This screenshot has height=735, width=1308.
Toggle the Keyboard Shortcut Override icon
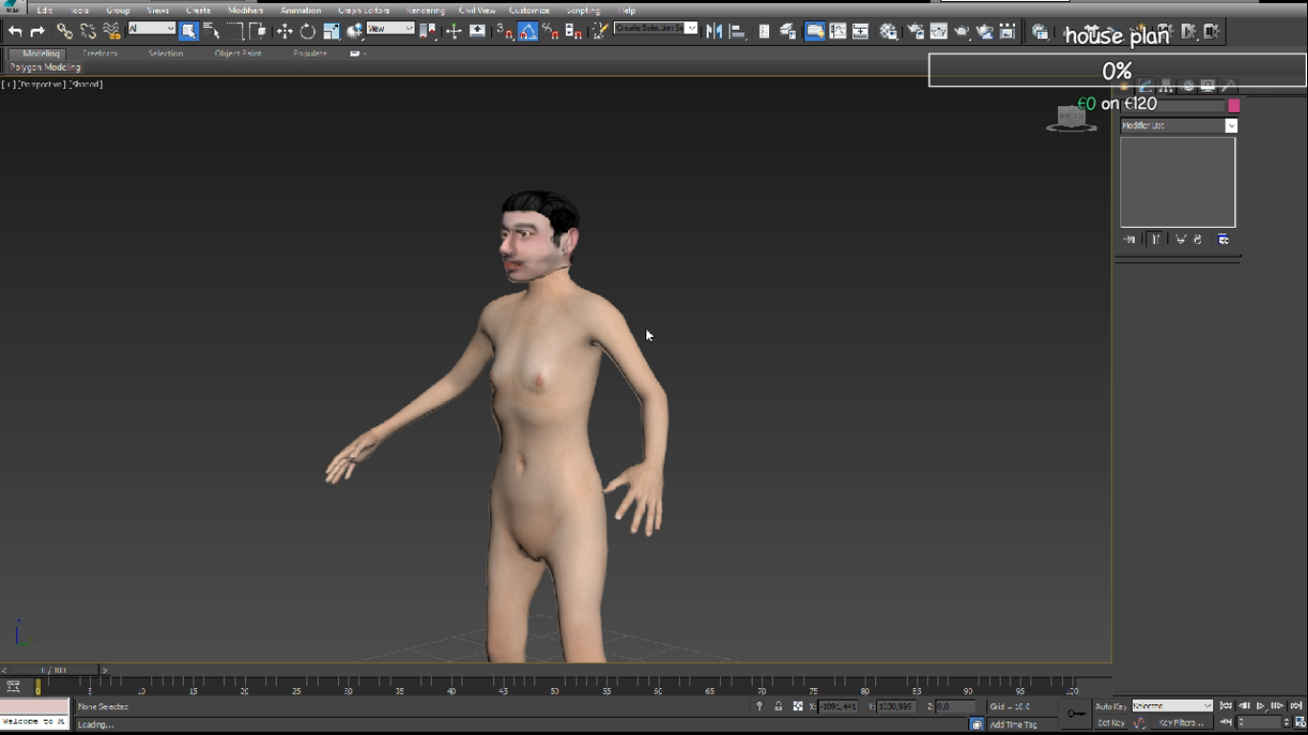[477, 32]
